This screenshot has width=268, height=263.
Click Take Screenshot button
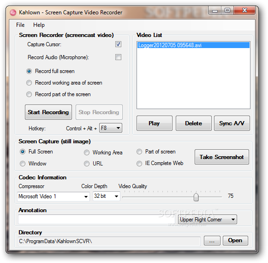click(x=222, y=157)
